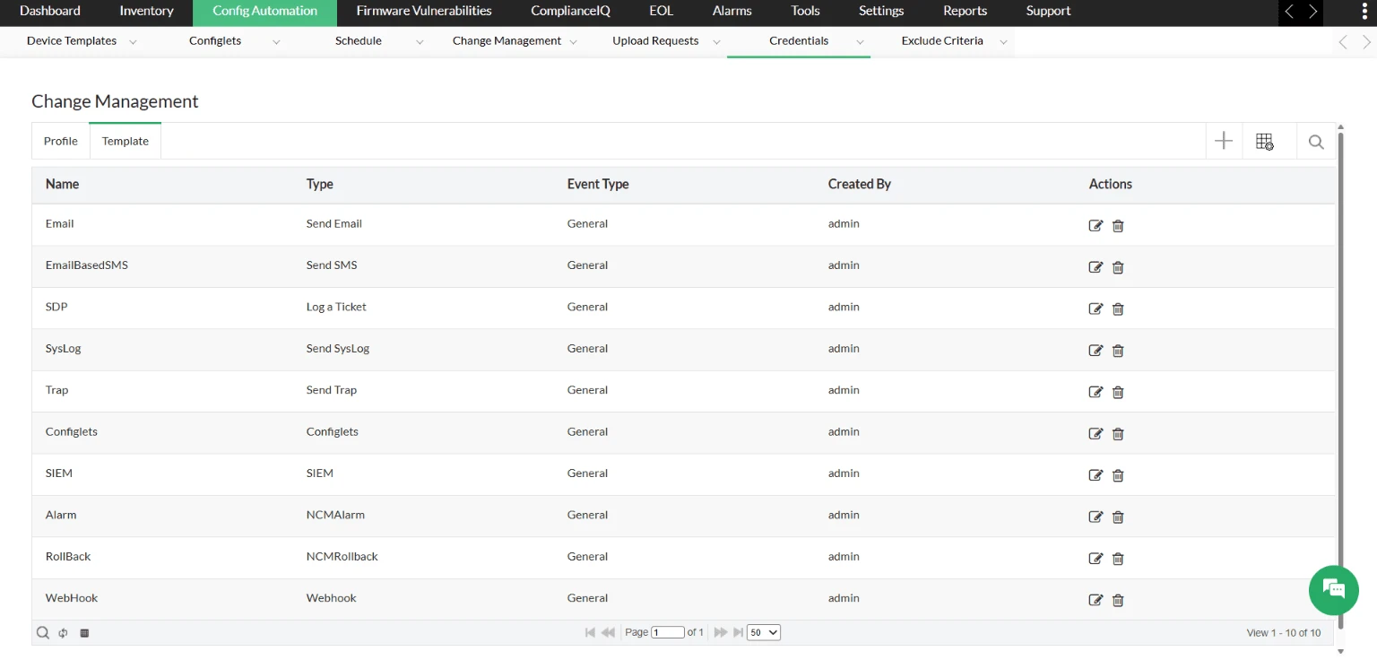This screenshot has height=660, width=1377.
Task: Open the Firmware Vulnerabilities menu
Action: pyautogui.click(x=424, y=12)
